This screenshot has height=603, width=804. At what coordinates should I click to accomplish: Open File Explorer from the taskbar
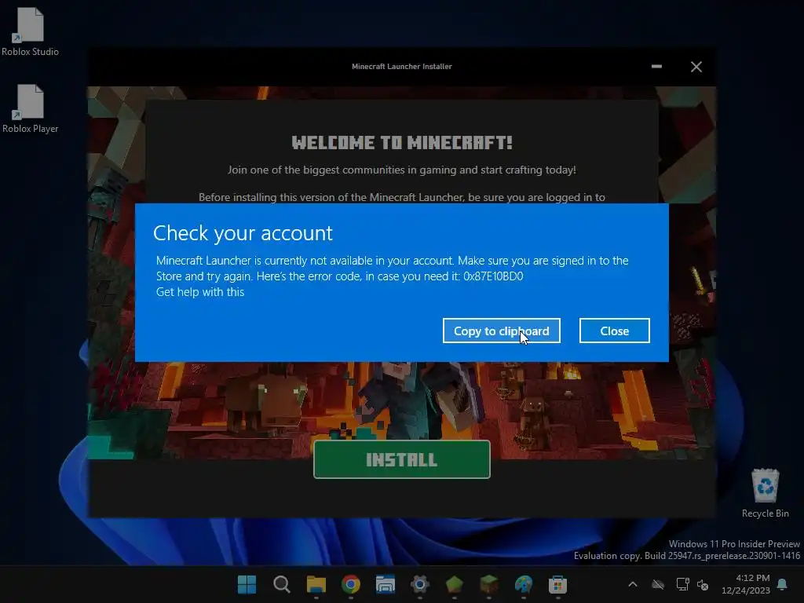[316, 584]
